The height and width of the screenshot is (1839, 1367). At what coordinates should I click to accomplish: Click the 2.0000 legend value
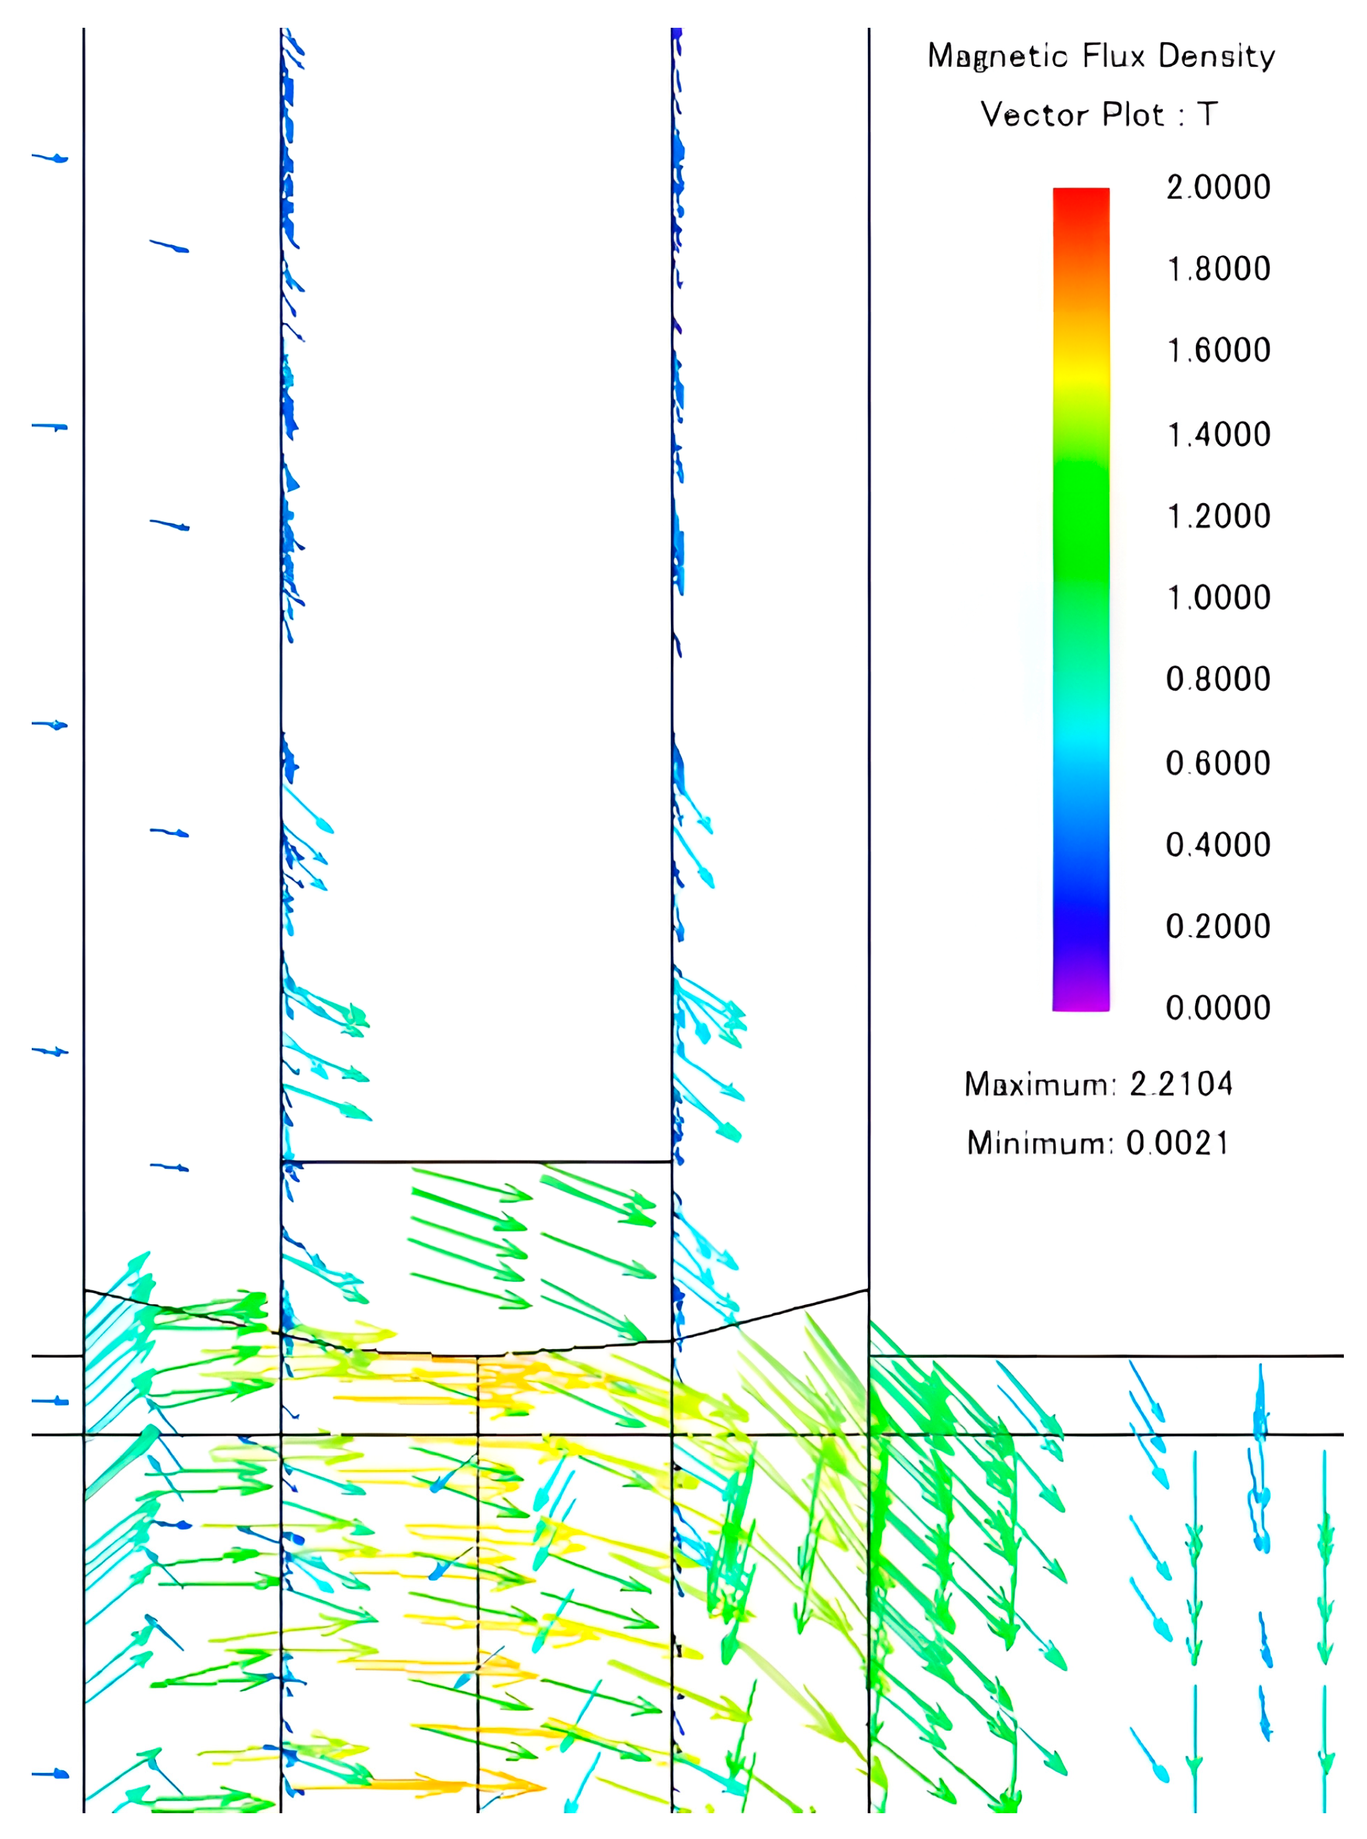(1218, 188)
